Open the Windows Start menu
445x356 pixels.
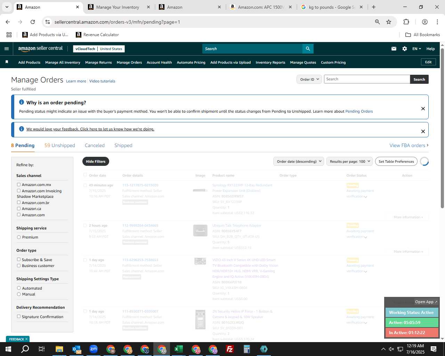[8, 349]
